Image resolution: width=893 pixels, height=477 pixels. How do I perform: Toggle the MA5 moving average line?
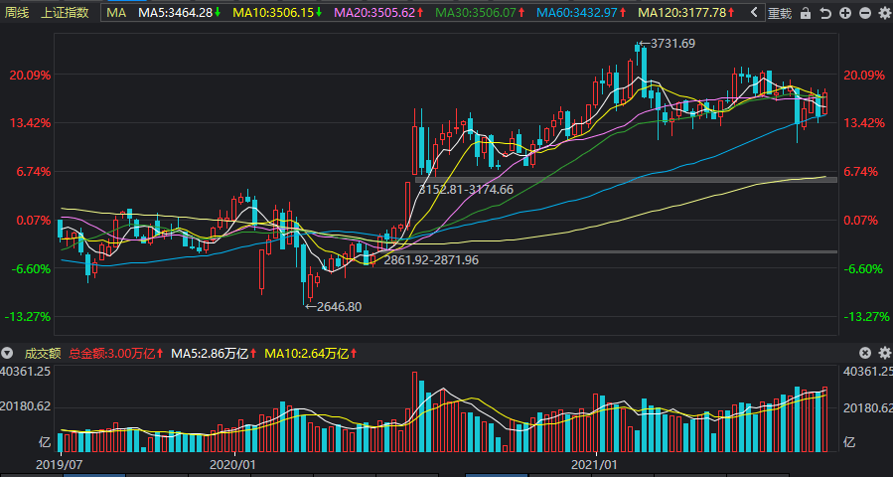tap(180, 13)
